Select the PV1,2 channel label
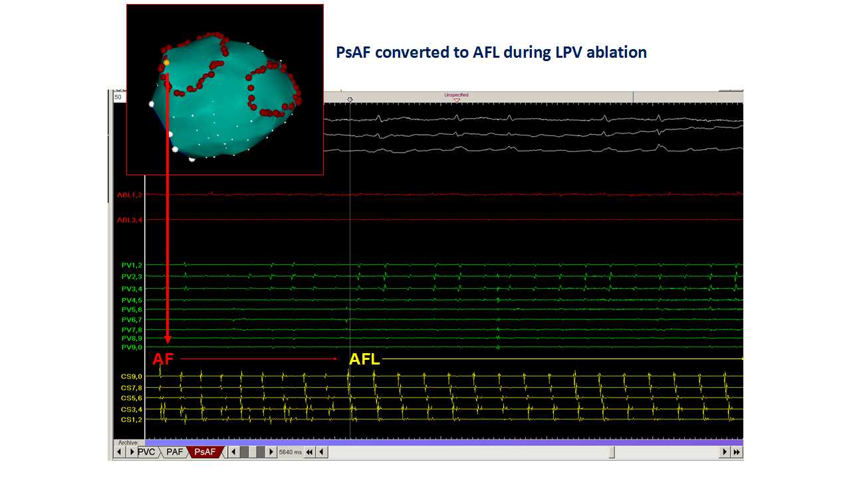 131,266
